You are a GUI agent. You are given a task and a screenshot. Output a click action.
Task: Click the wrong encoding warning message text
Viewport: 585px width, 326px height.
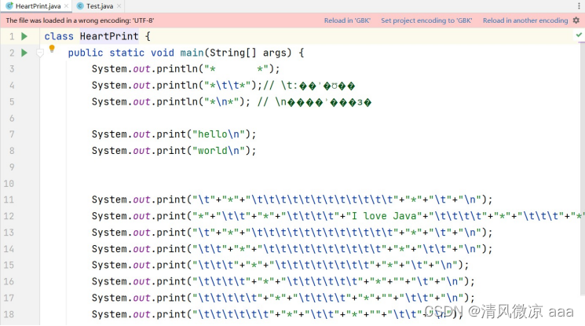(x=80, y=20)
